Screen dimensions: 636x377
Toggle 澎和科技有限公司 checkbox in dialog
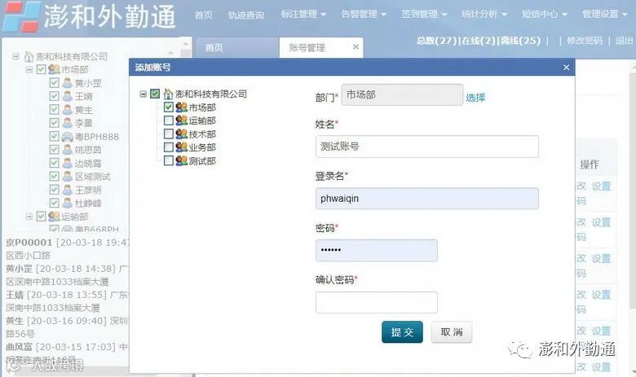155,94
